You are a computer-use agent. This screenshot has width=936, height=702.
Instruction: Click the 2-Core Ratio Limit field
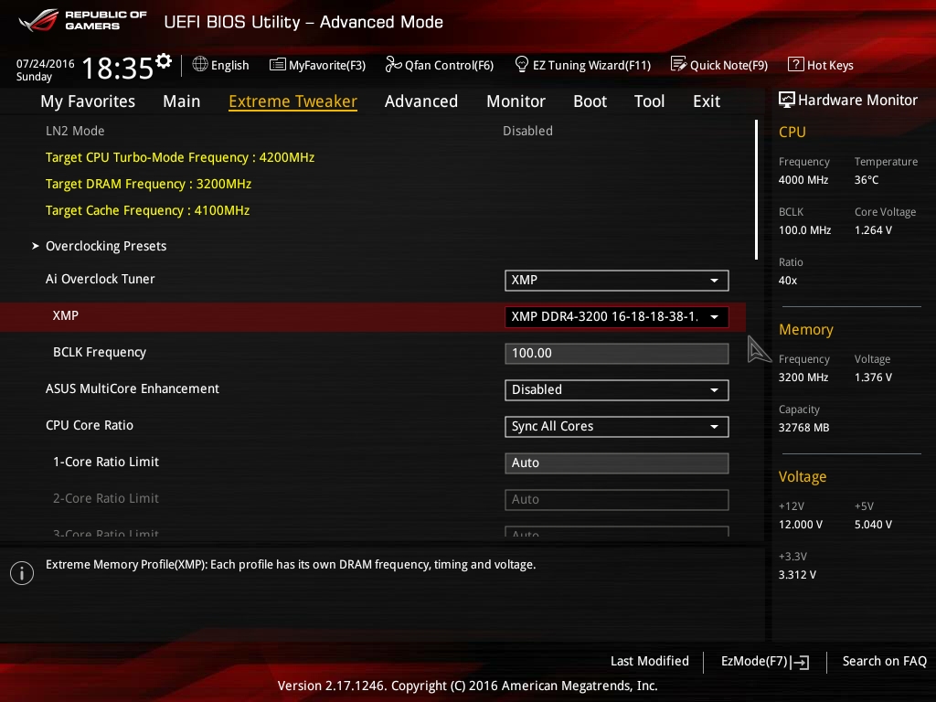coord(617,500)
